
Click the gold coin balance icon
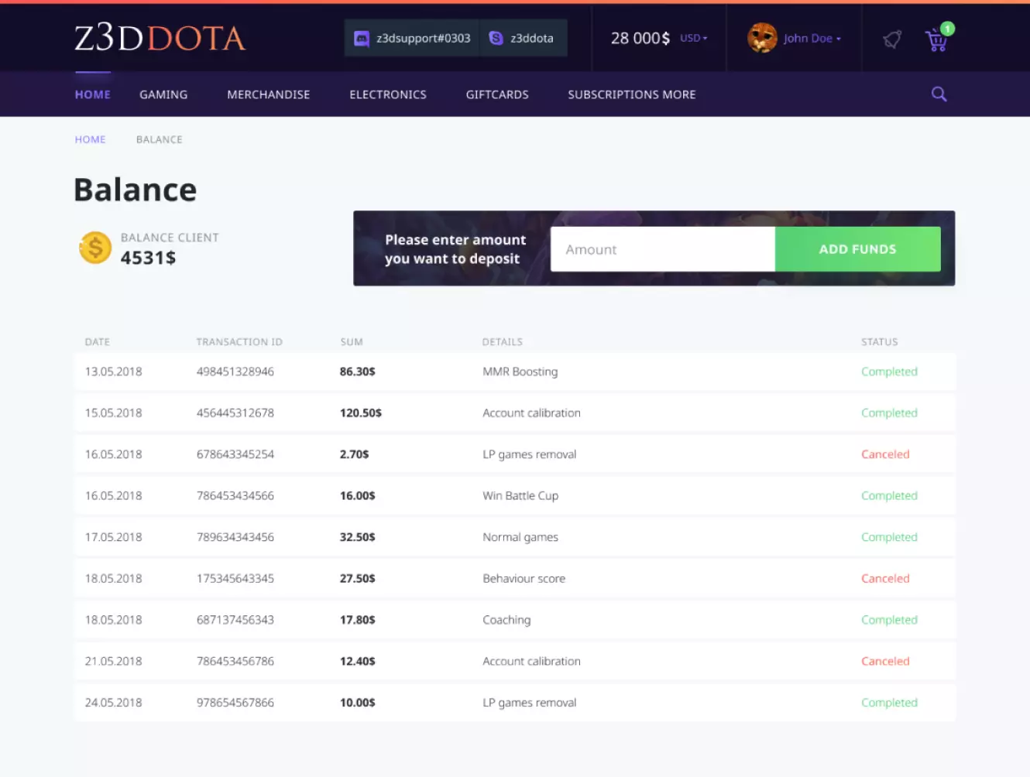coord(94,248)
